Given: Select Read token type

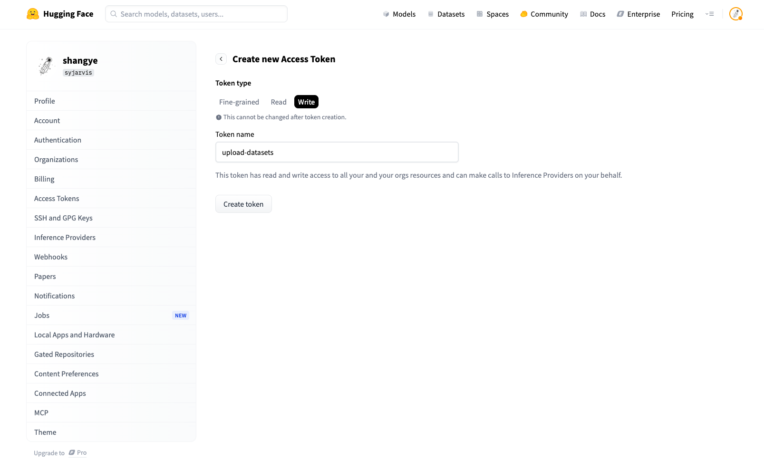Looking at the screenshot, I should click(279, 102).
